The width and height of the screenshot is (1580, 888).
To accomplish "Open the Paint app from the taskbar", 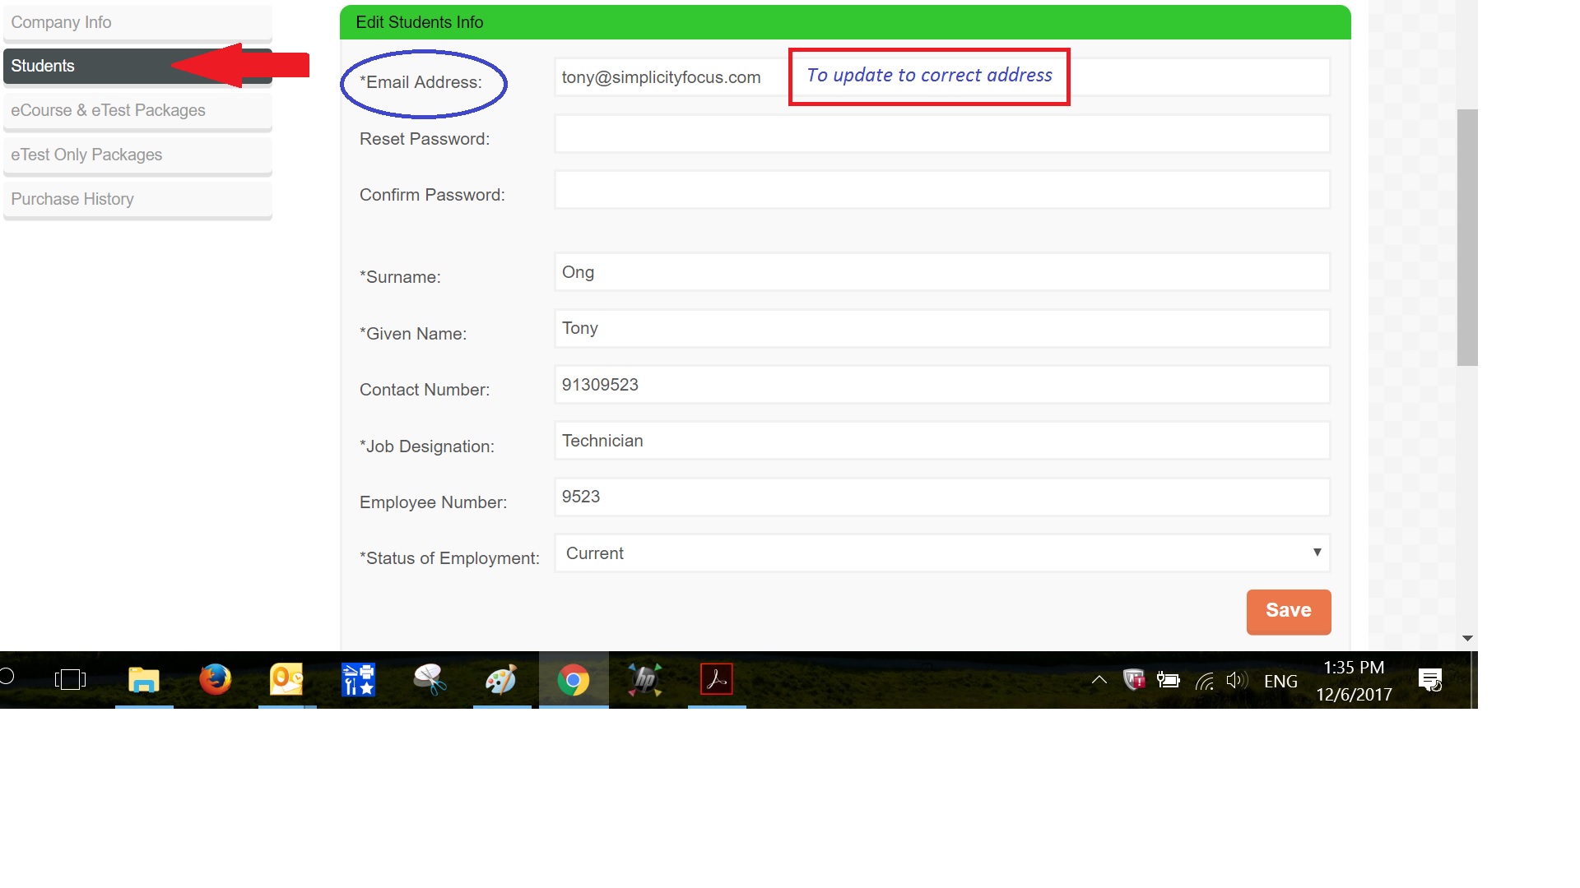I will coord(501,680).
